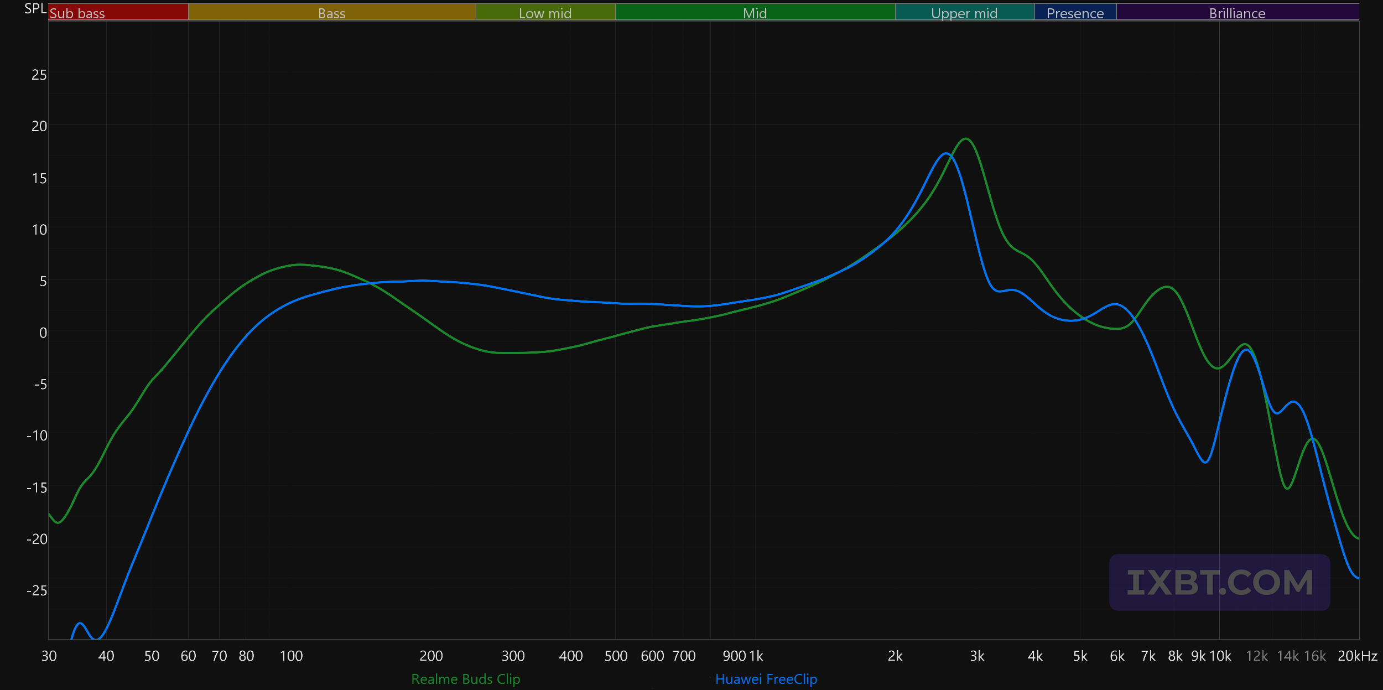Click the -25 dB axis label
This screenshot has width=1383, height=690.
pos(37,590)
